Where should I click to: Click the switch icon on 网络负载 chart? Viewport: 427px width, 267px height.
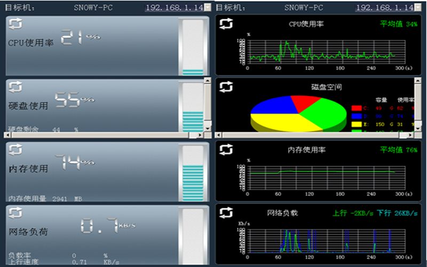click(x=226, y=213)
